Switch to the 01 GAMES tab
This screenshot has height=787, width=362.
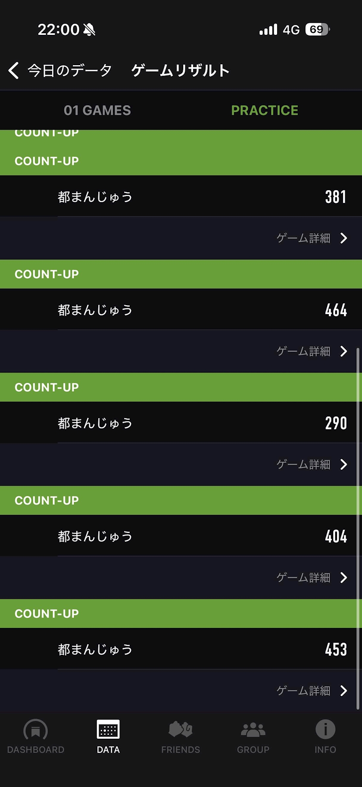pos(97,110)
